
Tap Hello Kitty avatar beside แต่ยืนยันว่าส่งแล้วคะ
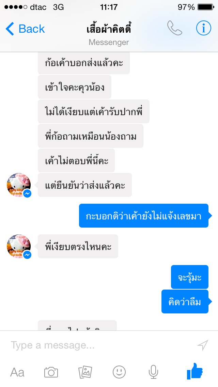click(x=19, y=185)
